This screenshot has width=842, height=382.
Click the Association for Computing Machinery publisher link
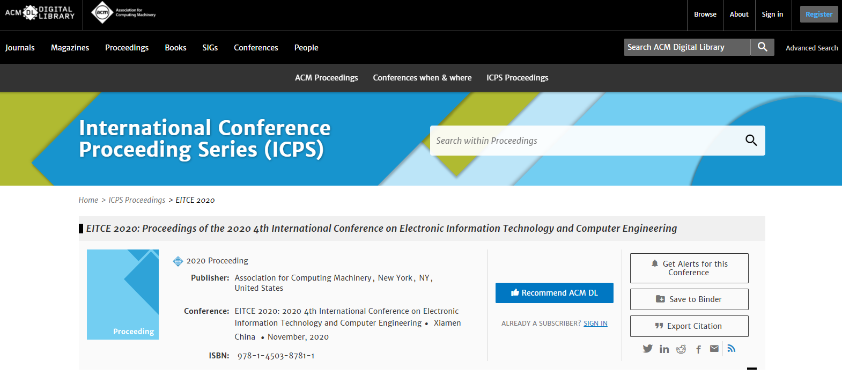(x=303, y=278)
